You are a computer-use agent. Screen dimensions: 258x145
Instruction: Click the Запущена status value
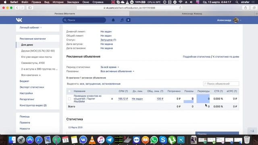tap(106, 40)
